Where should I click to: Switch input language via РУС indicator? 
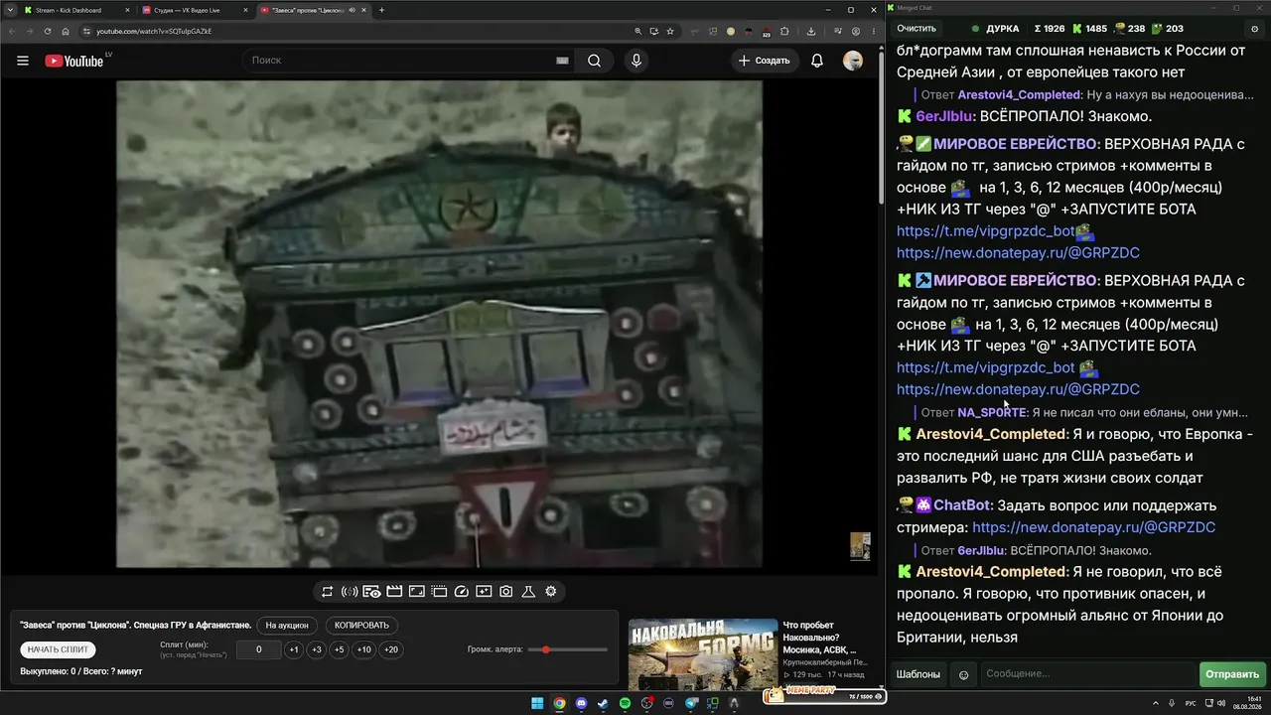(x=1191, y=704)
